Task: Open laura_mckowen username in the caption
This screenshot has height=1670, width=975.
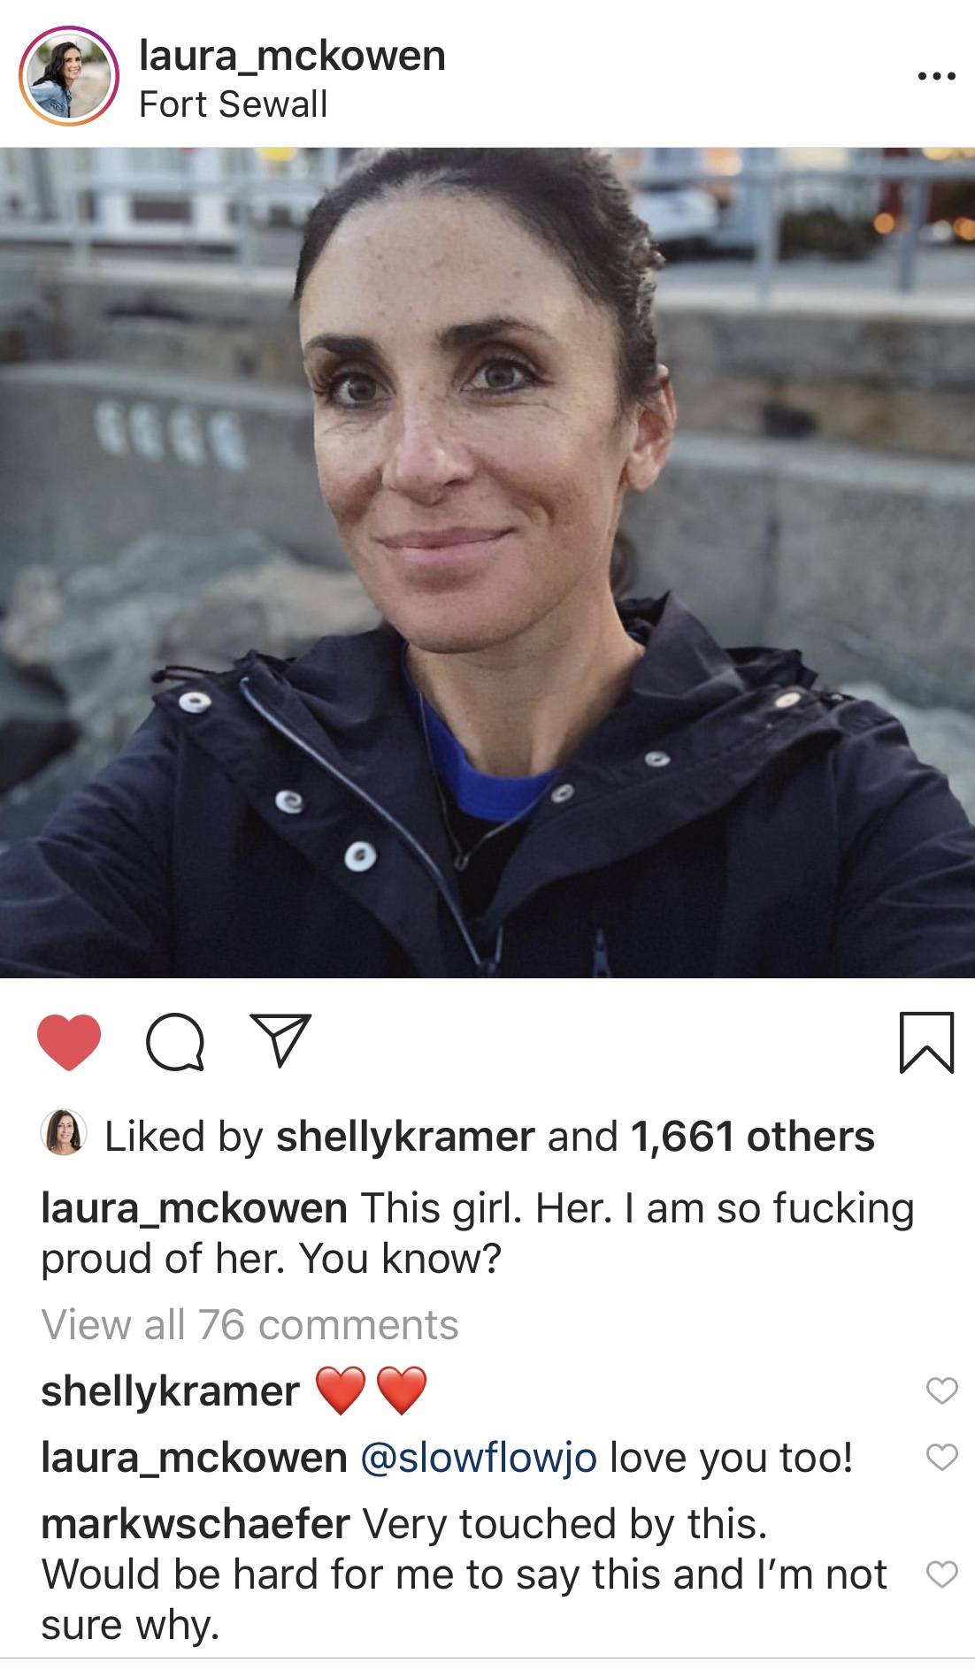Action: (x=194, y=1208)
